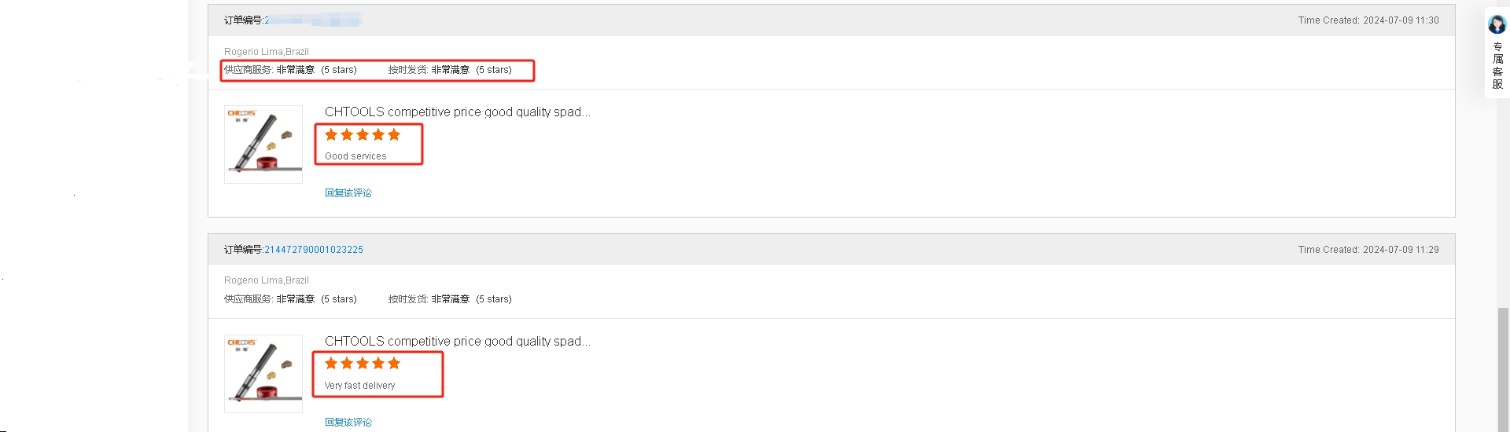Click the "Good services" comment text
This screenshot has height=432, width=1510.
click(355, 156)
